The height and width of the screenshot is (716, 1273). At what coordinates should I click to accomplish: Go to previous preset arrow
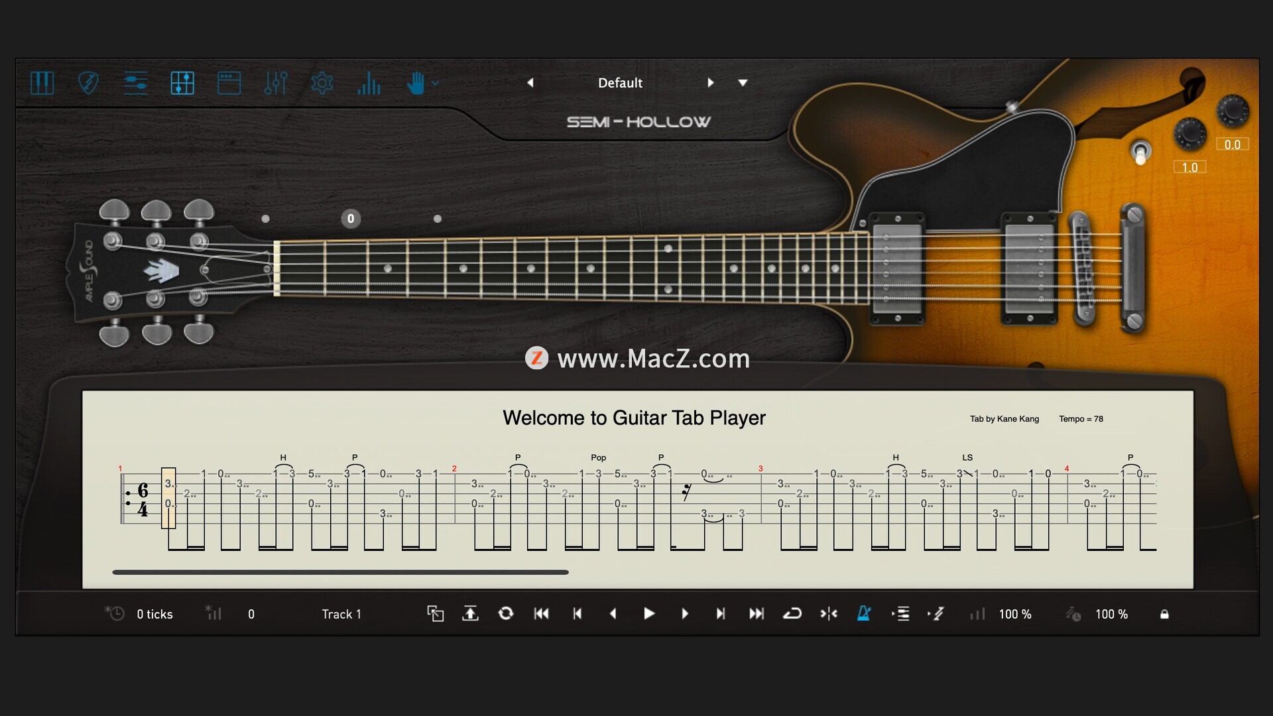pos(530,83)
